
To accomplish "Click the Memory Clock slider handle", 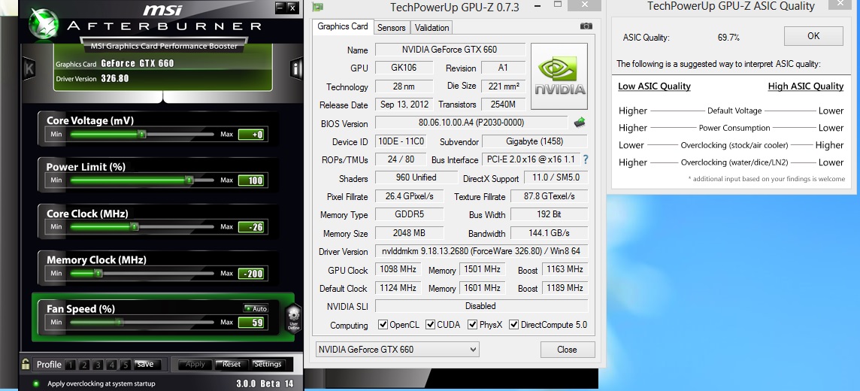I will coord(98,273).
